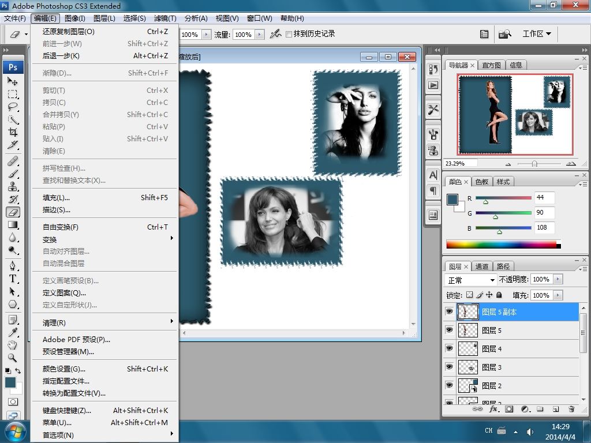Image resolution: width=591 pixels, height=443 pixels.
Task: Select the Crop tool
Action: (13, 132)
